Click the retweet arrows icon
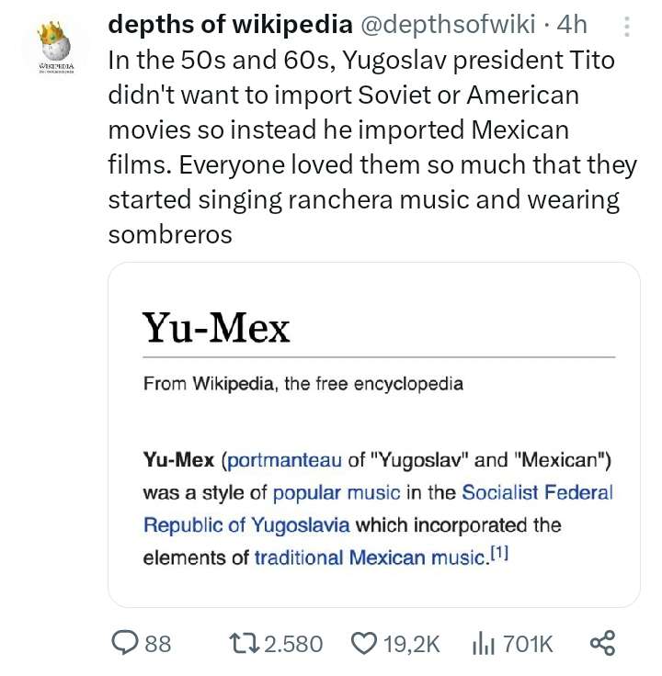Screen dimensions: 662x676 coord(244,643)
